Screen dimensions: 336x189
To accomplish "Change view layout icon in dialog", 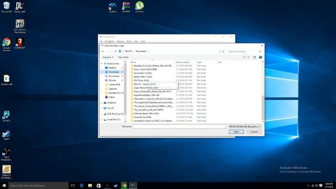I will click(x=245, y=57).
